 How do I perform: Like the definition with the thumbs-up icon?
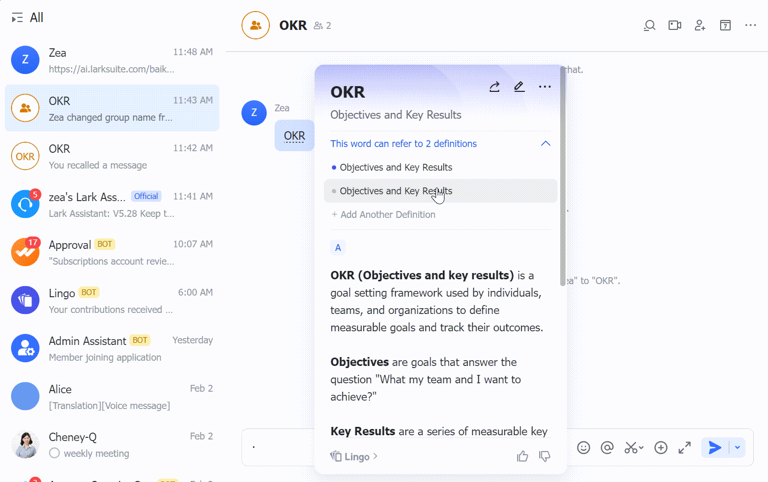[x=522, y=456]
